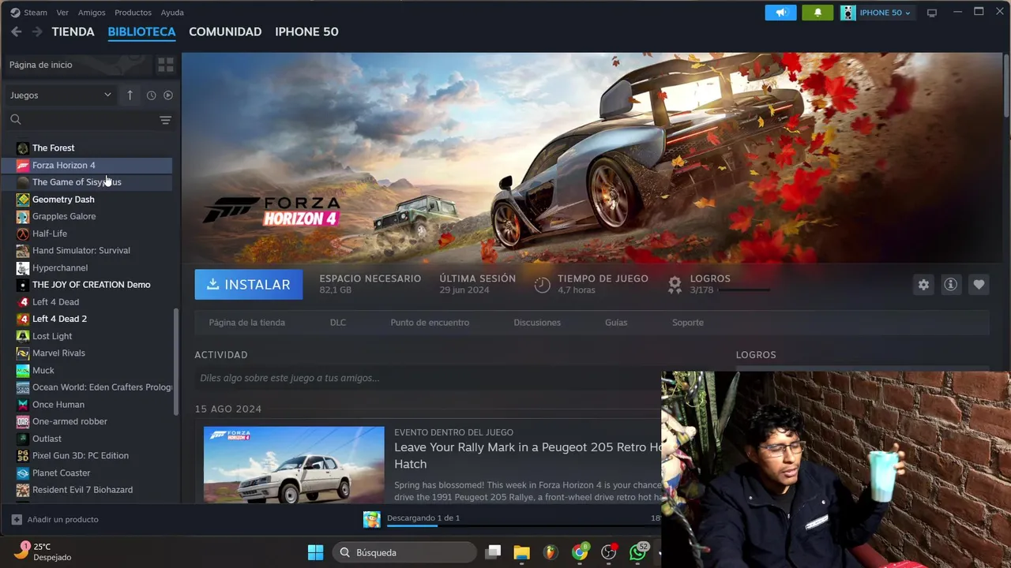Screen dimensions: 1011x568
Task: Go to the COMUNIDAD section
Action: pyautogui.click(x=225, y=32)
